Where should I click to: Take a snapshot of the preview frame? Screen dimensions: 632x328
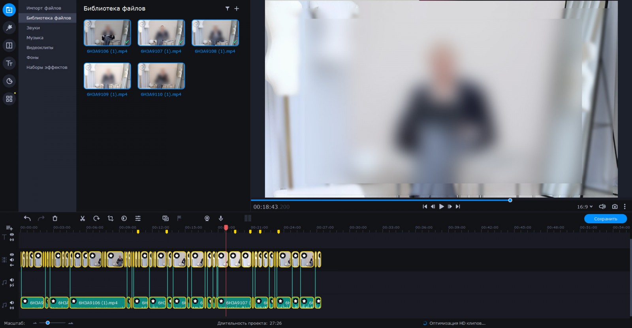pyautogui.click(x=615, y=207)
